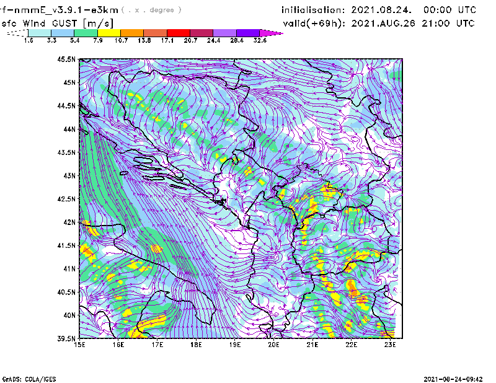
Task: Click the legend value 32.6
Action: pyautogui.click(x=260, y=40)
